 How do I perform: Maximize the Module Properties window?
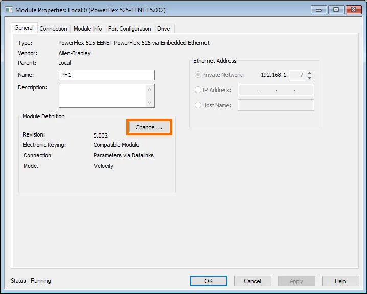[336, 10]
